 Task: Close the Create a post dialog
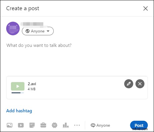click(146, 8)
